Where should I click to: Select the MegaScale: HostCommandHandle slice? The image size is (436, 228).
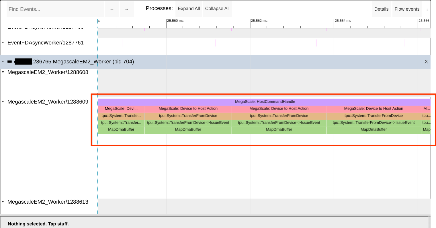(x=264, y=101)
